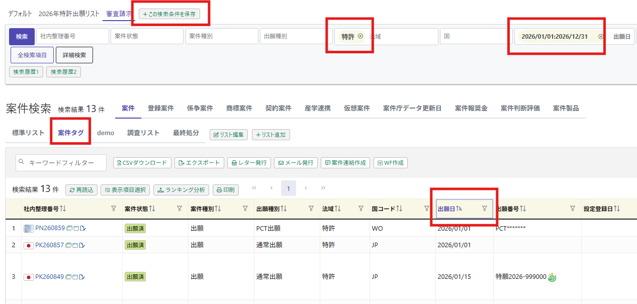The width and height of the screenshot is (637, 304).
Task: Clear the 2026/01/01:2026/12/31 date filter
Action: coord(601,37)
